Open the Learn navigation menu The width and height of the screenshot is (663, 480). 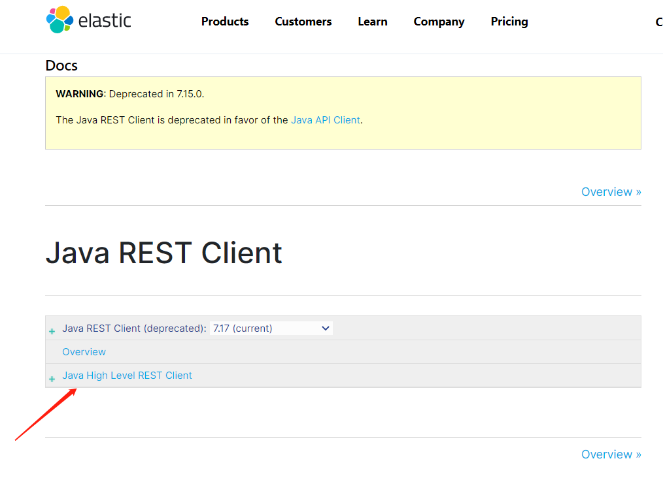[372, 22]
